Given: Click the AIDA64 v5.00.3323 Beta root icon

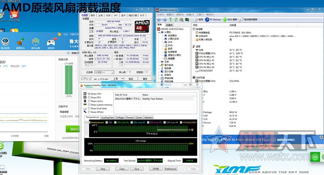Looking at the screenshot, I should pyautogui.click(x=159, y=29).
